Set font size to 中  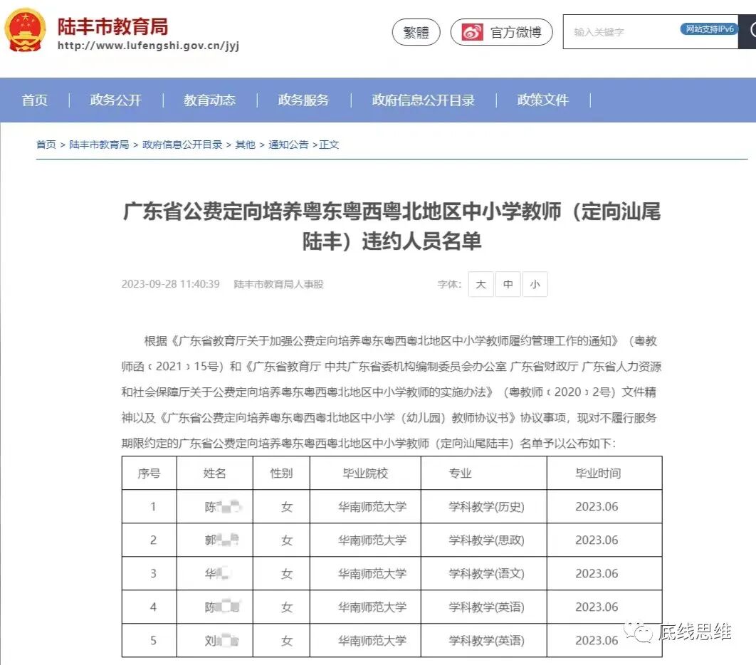508,284
